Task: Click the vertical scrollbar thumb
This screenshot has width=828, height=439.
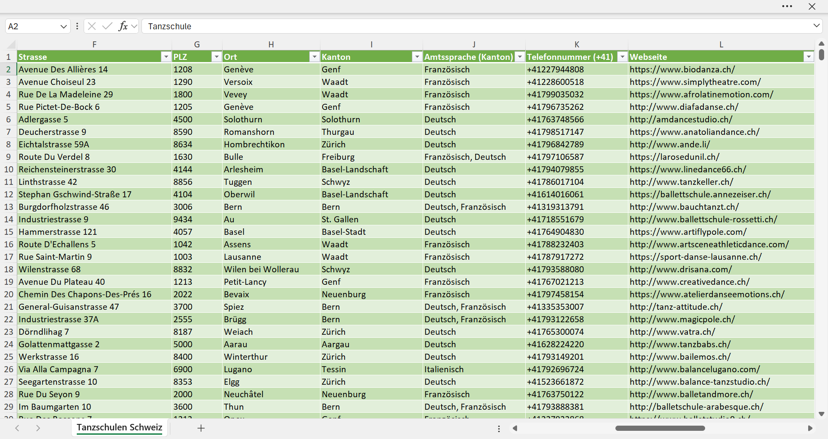Action: pyautogui.click(x=822, y=55)
